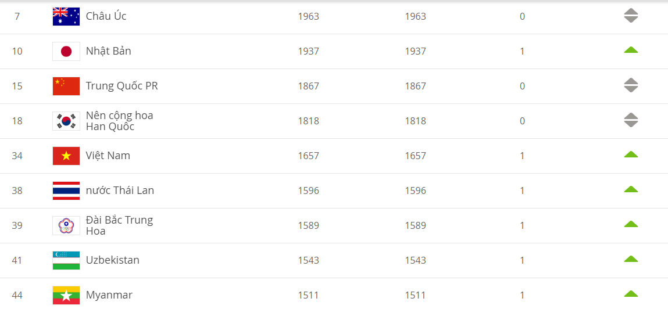The height and width of the screenshot is (309, 668).
Task: Click the China PR flag icon
Action: coord(66,86)
